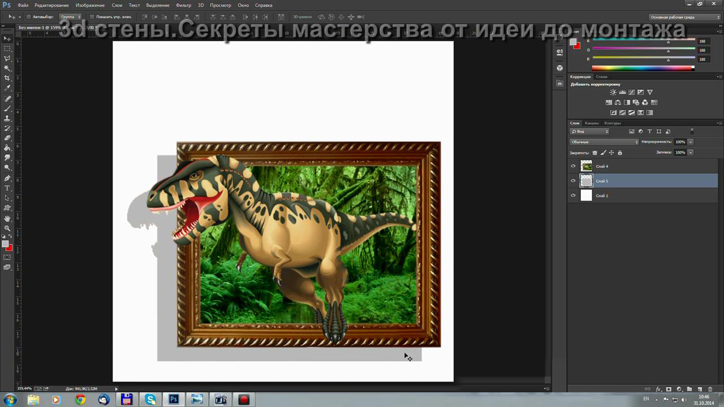The width and height of the screenshot is (724, 407).
Task: Add a Curves adjustment
Action: 631,92
